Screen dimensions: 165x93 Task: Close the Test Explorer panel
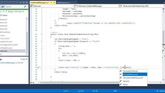point(27,3)
